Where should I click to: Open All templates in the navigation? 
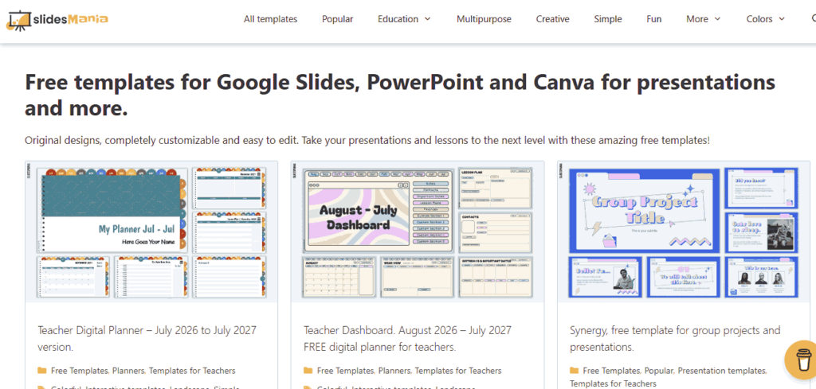tap(271, 19)
